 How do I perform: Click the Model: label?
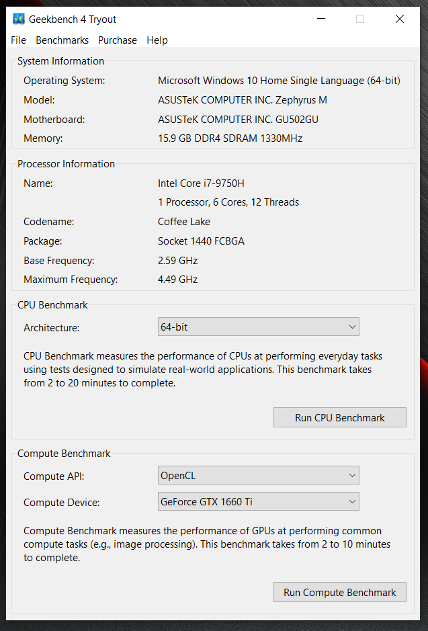pos(39,100)
